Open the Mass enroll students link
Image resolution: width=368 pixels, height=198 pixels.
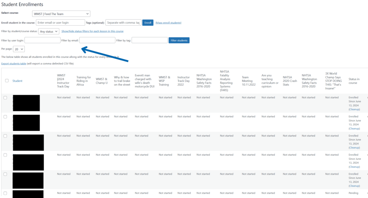click(x=168, y=23)
